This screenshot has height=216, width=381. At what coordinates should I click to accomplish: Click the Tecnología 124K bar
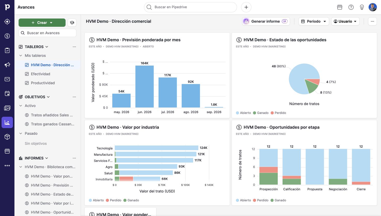click(156, 148)
